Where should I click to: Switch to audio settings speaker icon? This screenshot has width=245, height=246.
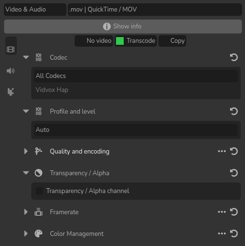[11, 71]
